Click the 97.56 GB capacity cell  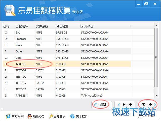[x=61, y=33]
